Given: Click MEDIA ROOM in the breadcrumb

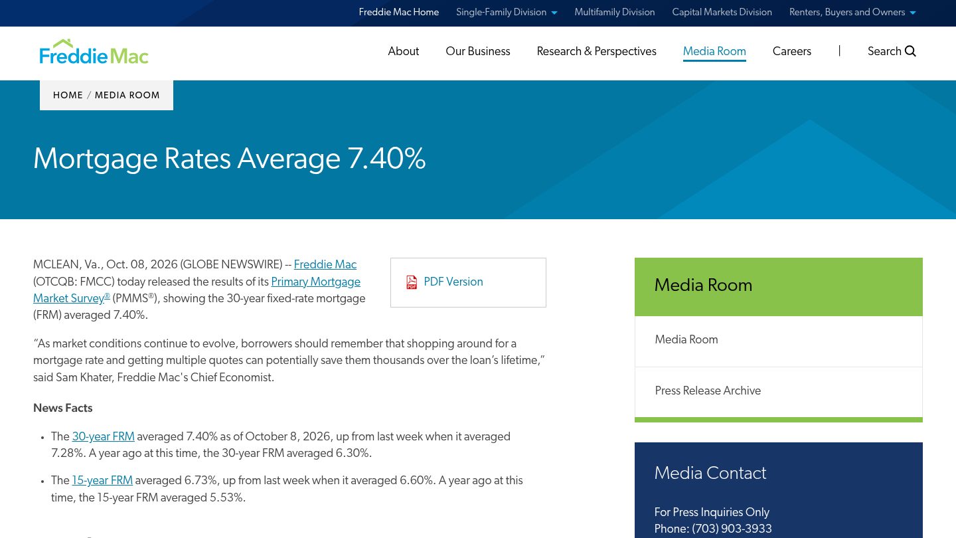Looking at the screenshot, I should coord(127,96).
